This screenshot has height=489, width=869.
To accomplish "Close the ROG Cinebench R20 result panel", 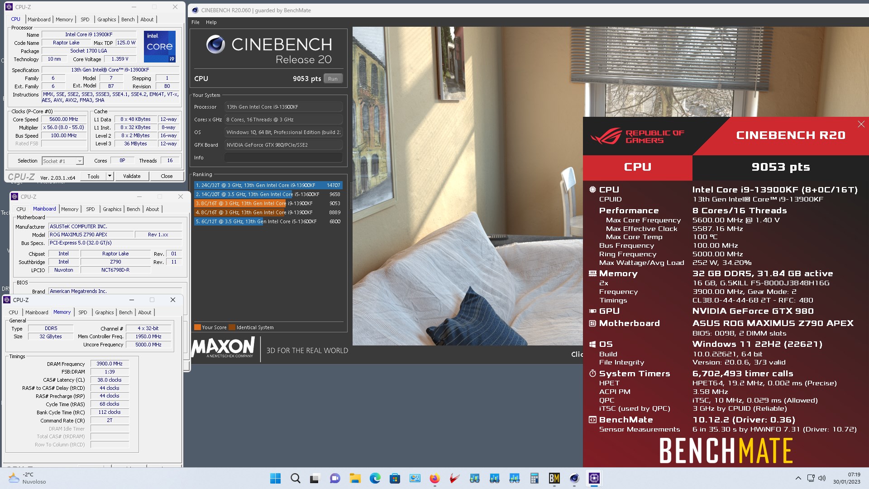I will coord(861,124).
